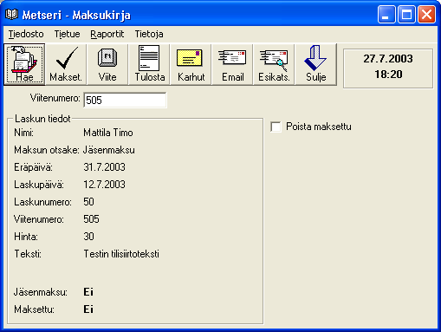This screenshot has height=332, width=441.
Task: Click the Laskunumero: label
Action: coord(42,202)
